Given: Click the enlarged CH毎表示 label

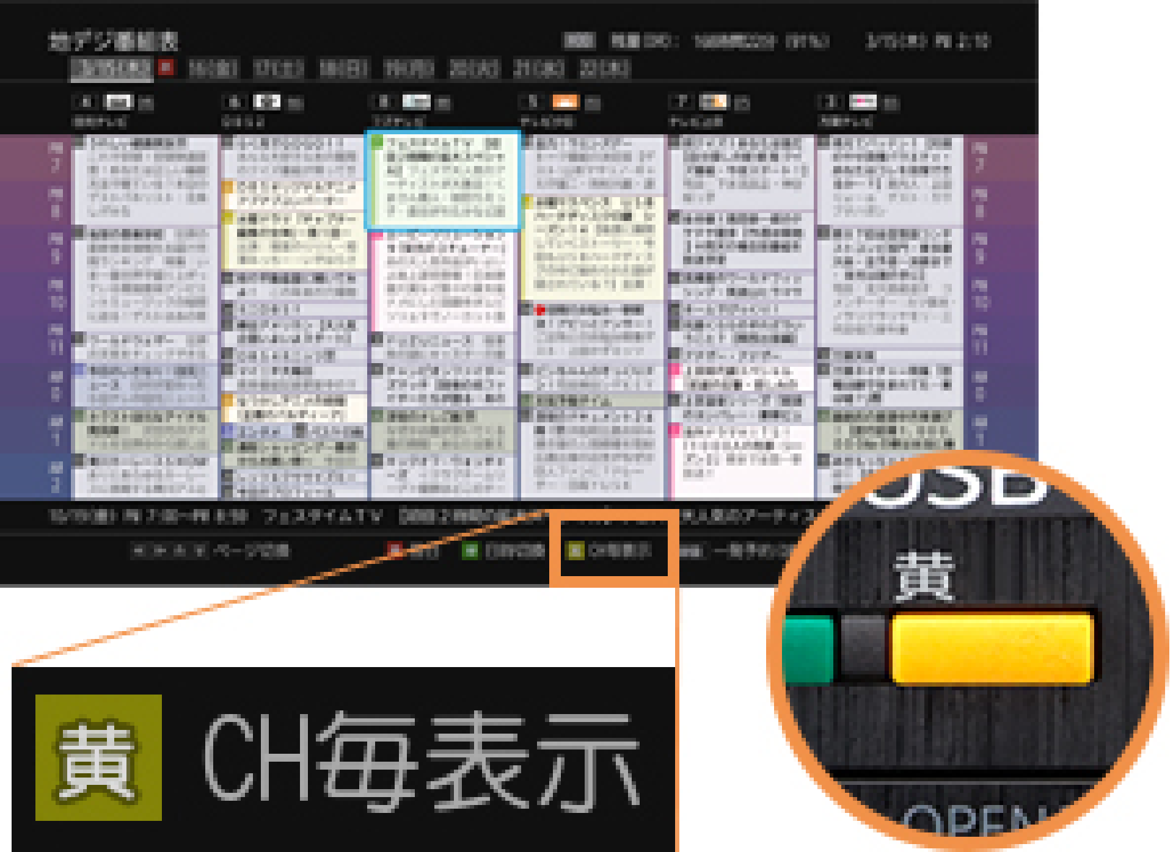Looking at the screenshot, I should coord(422,760).
